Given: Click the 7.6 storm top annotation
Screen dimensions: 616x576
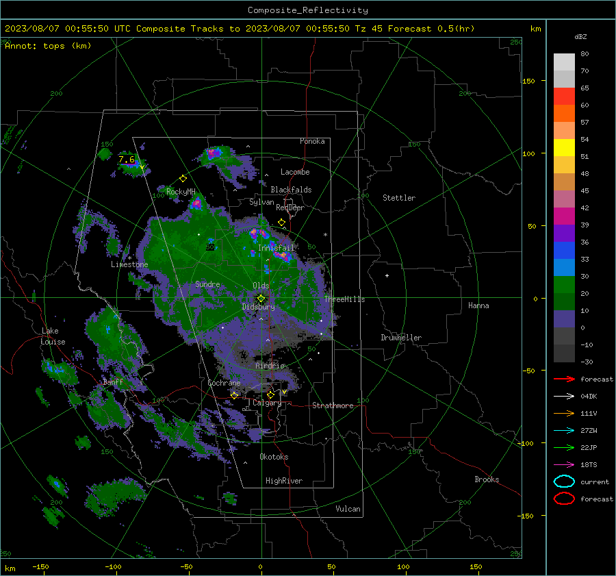Looking at the screenshot, I should tap(127, 159).
